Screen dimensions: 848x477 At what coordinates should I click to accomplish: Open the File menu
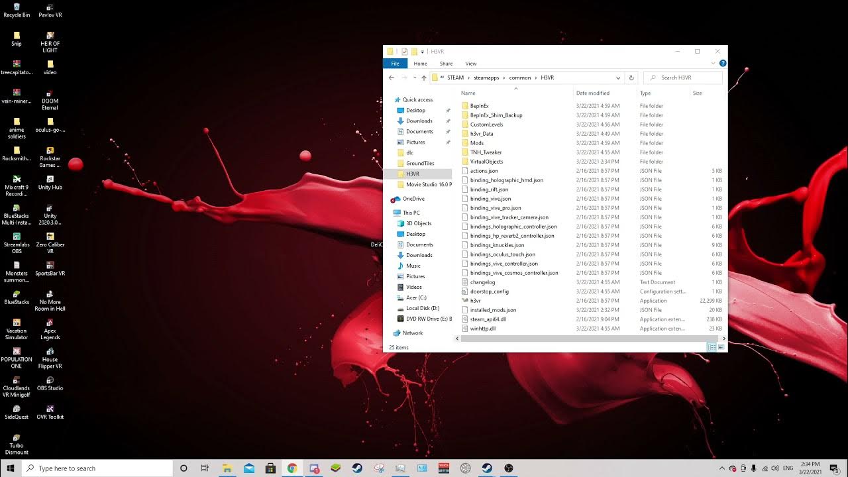pyautogui.click(x=395, y=64)
